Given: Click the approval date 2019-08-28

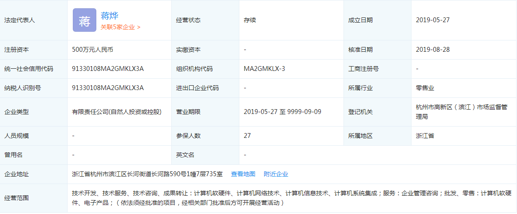Looking at the screenshot, I should point(432,50).
